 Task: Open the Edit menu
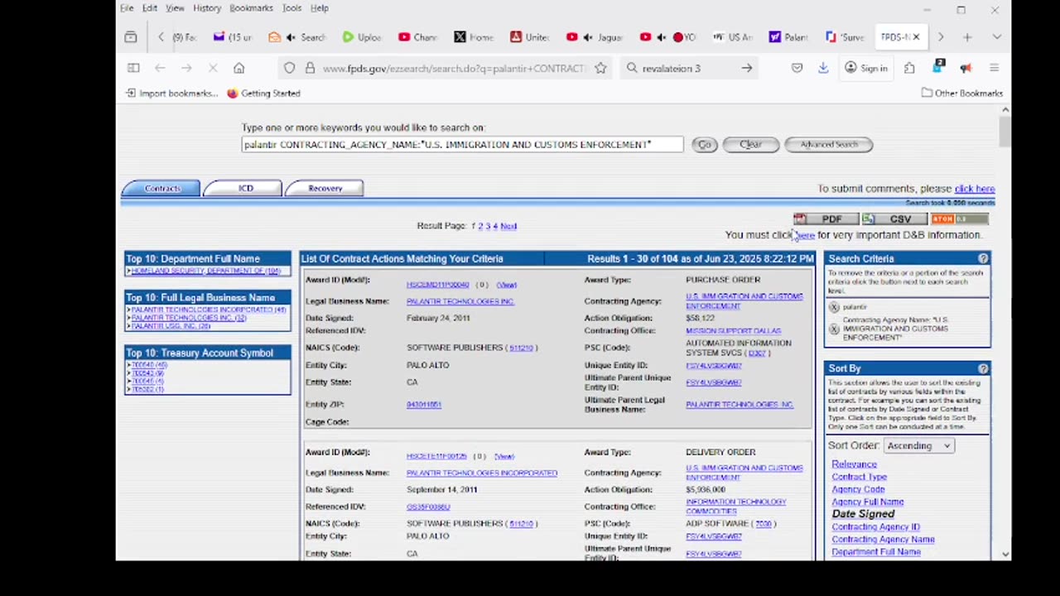150,8
